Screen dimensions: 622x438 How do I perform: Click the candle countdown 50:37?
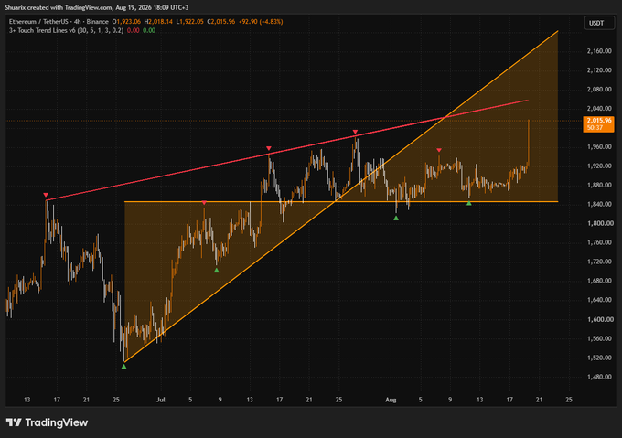point(595,128)
